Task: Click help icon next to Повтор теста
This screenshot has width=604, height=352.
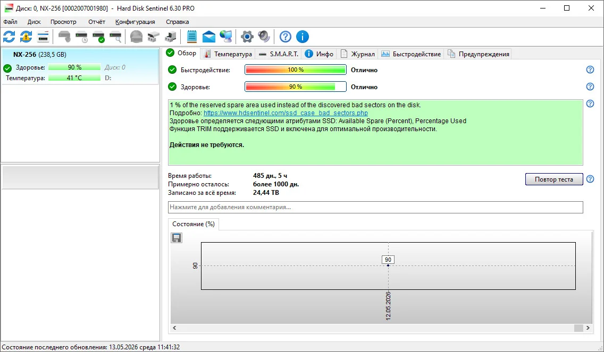Action: click(590, 179)
